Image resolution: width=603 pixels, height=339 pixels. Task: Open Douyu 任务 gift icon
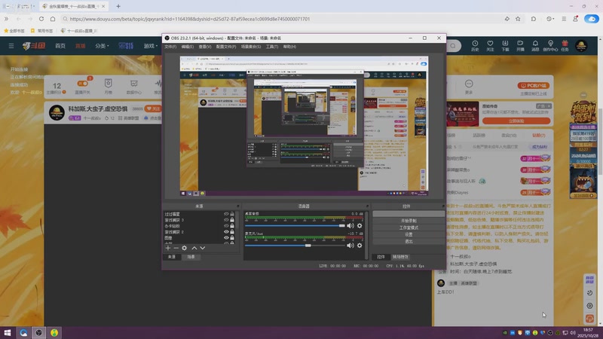click(x=565, y=46)
